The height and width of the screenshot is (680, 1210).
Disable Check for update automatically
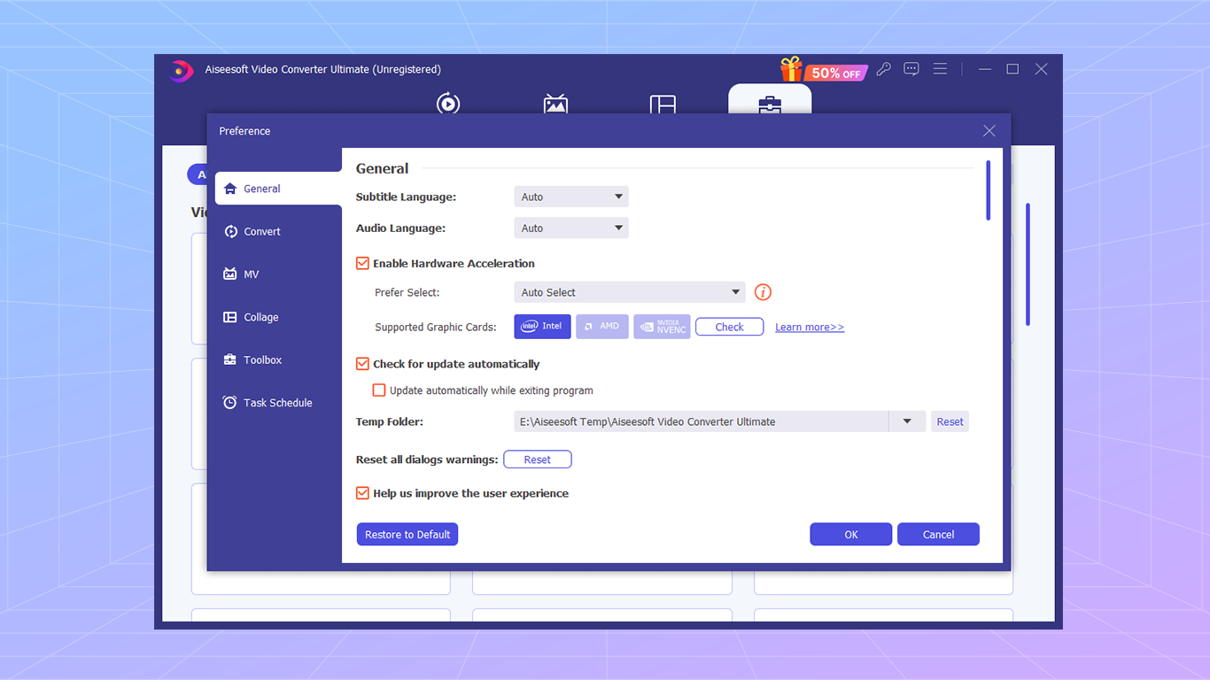click(x=362, y=363)
